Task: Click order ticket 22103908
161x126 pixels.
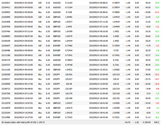Action: click(6, 22)
